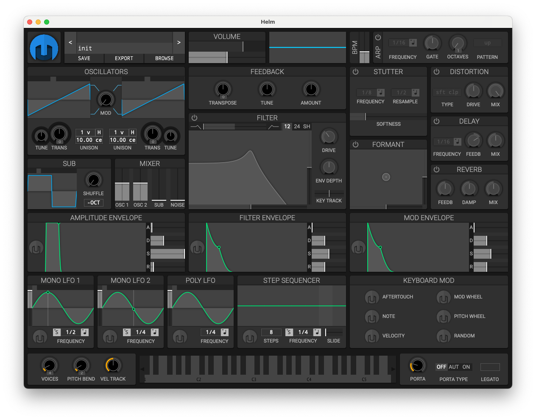Click the Aftertouch modulation source icon
The height and width of the screenshot is (420, 536).
[372, 297]
